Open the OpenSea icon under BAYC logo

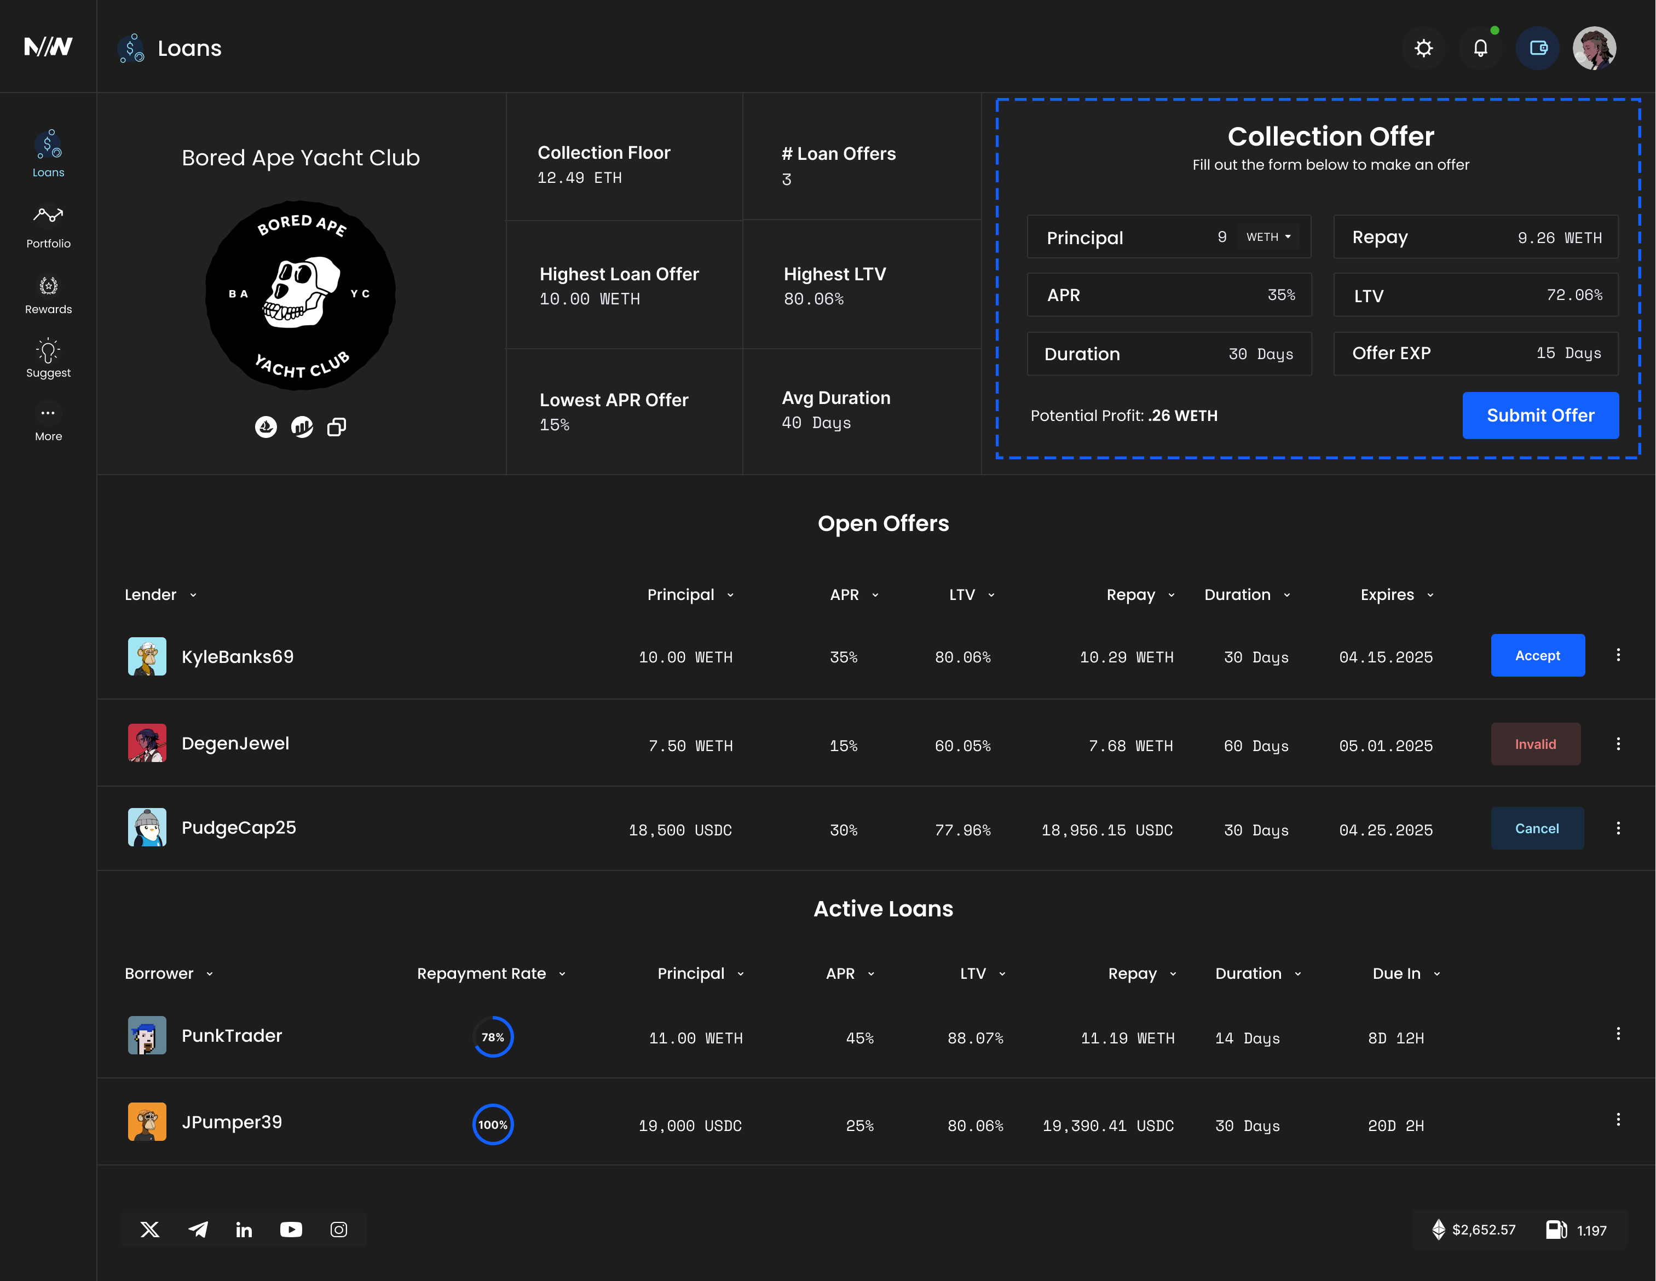tap(266, 427)
